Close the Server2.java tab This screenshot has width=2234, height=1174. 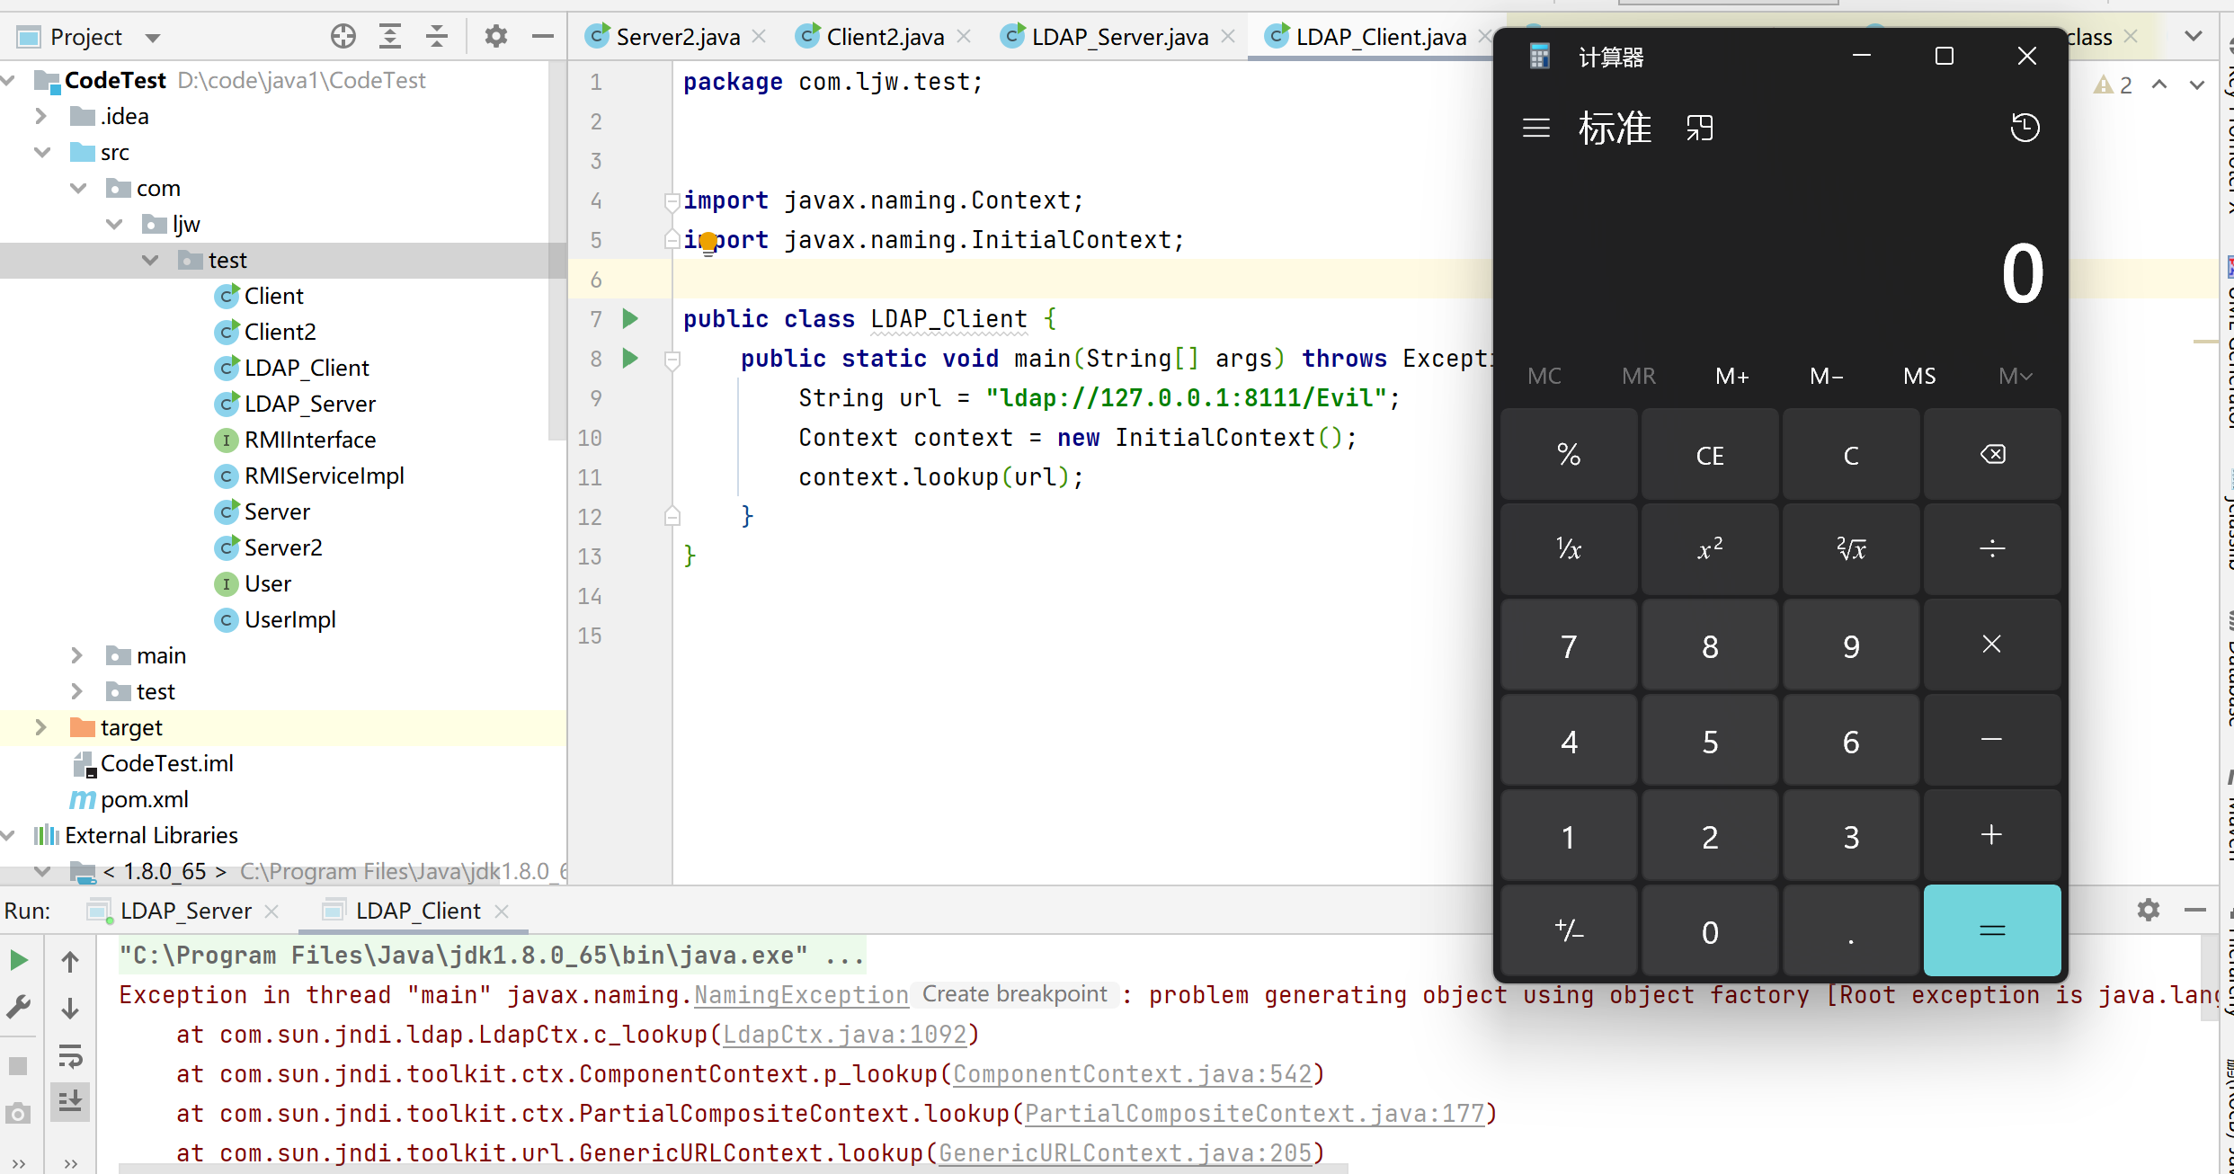coord(760,37)
